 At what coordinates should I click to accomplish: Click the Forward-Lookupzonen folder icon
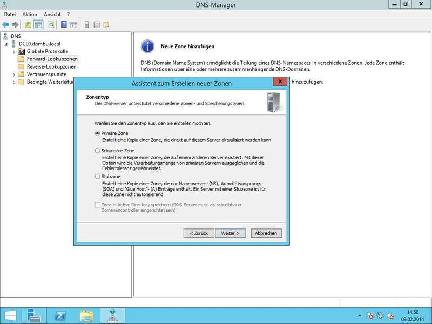21,59
